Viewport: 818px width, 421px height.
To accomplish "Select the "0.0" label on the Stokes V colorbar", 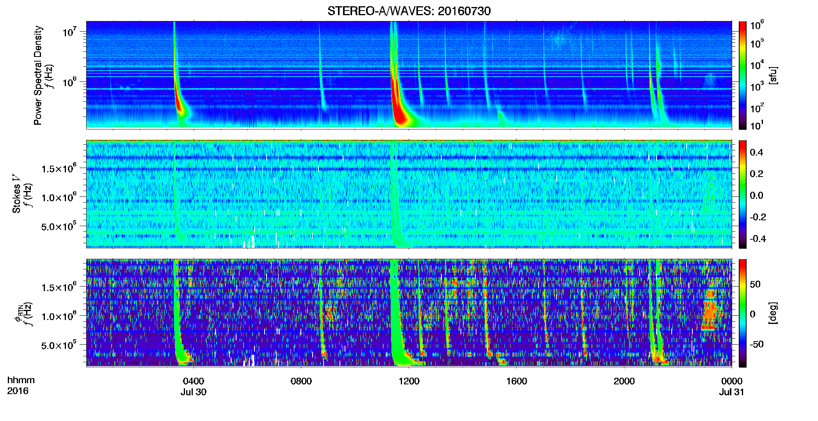I will (x=756, y=195).
